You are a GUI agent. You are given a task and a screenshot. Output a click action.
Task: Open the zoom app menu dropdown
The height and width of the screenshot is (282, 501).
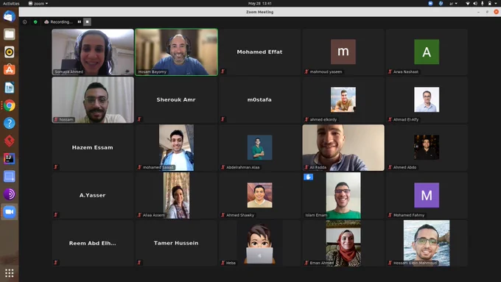(x=38, y=3)
